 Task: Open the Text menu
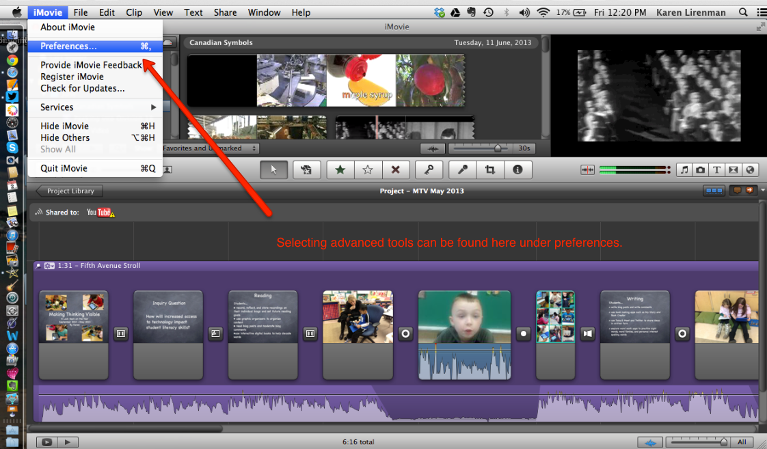click(193, 12)
